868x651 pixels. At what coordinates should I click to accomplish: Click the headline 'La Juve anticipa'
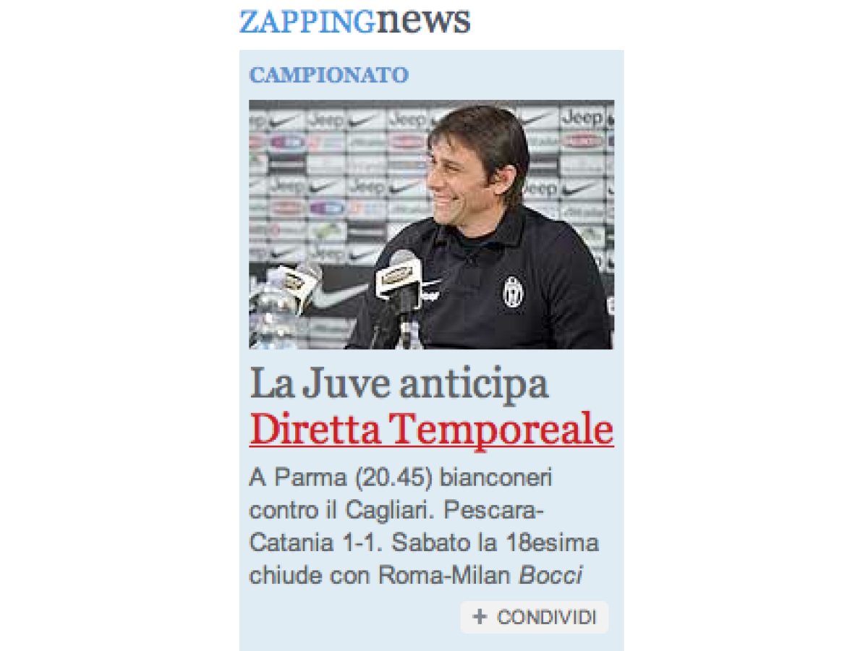(399, 383)
